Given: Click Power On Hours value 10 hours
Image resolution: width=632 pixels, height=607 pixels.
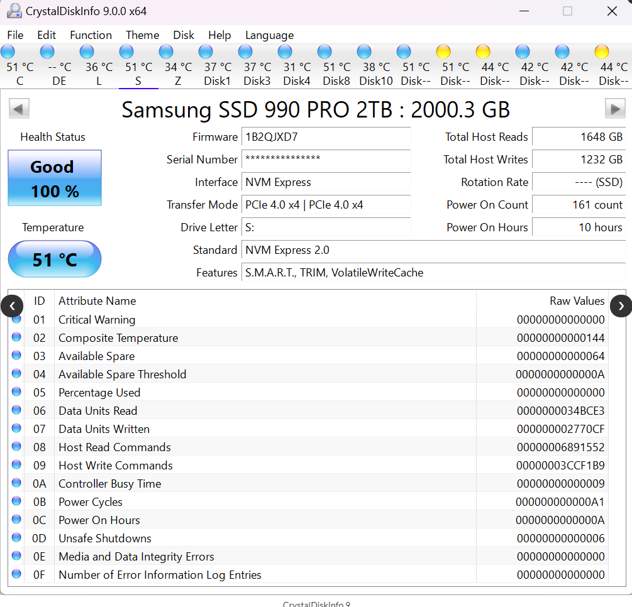Looking at the screenshot, I should click(579, 227).
